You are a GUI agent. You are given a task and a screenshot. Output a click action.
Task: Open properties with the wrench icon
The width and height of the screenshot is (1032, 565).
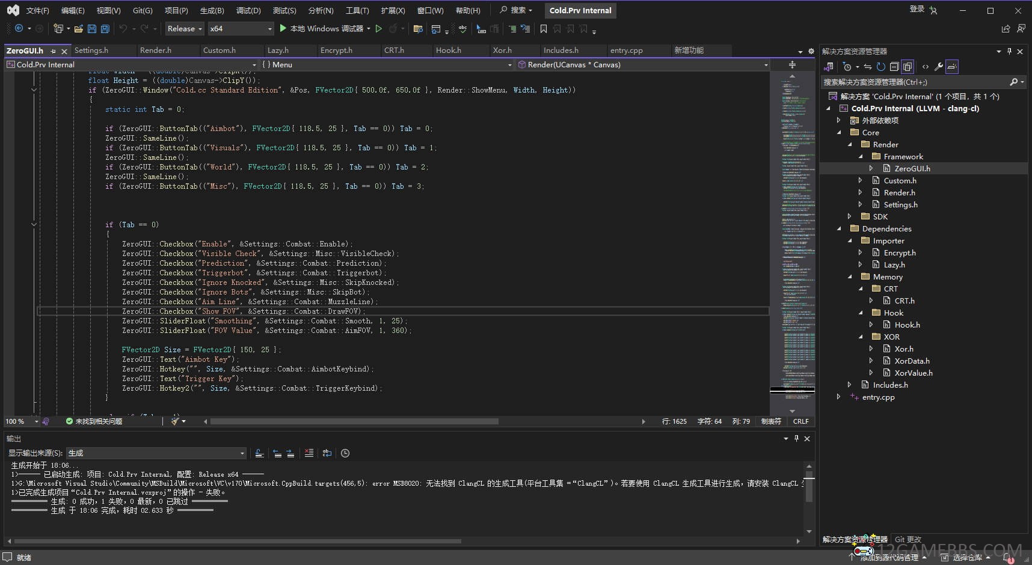pos(939,67)
